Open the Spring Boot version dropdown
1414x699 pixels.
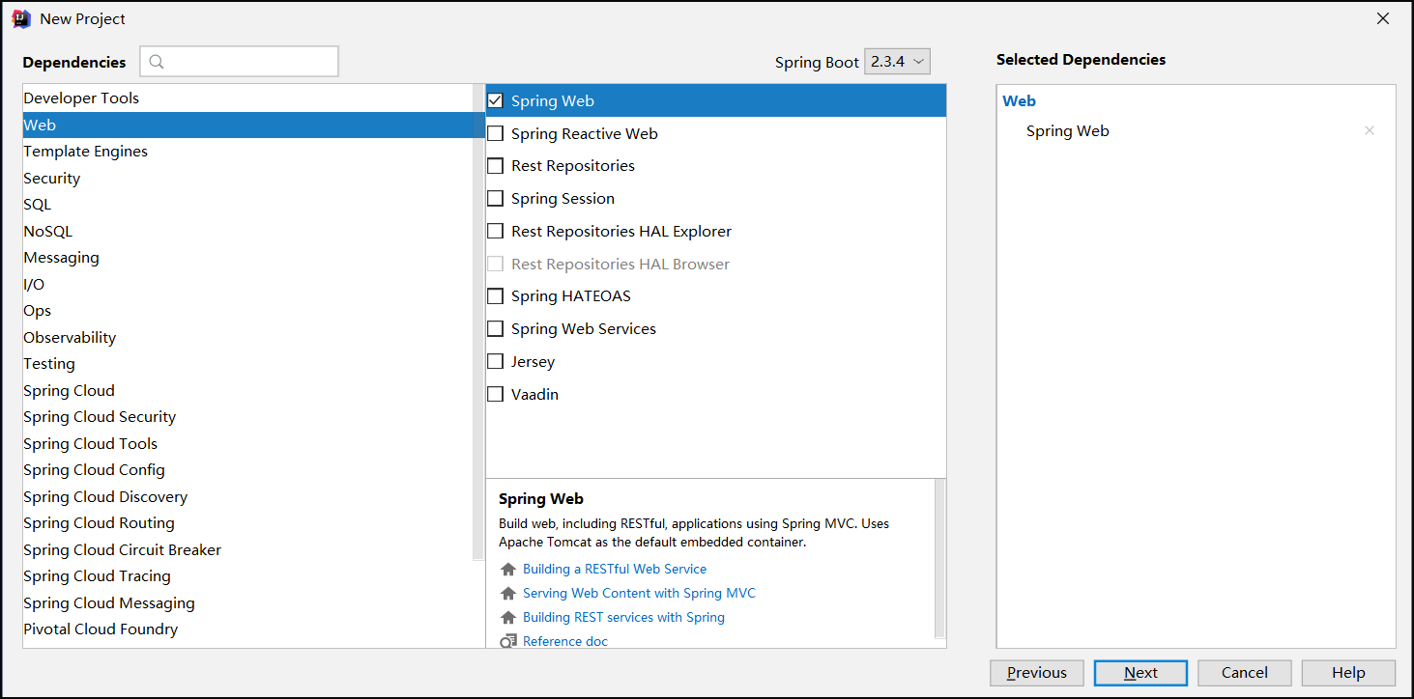point(897,62)
